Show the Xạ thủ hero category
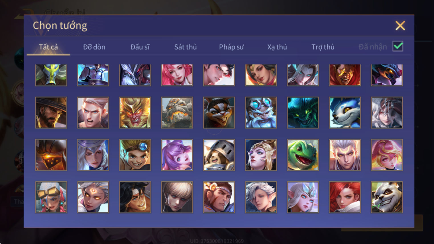434x244 pixels. click(277, 47)
